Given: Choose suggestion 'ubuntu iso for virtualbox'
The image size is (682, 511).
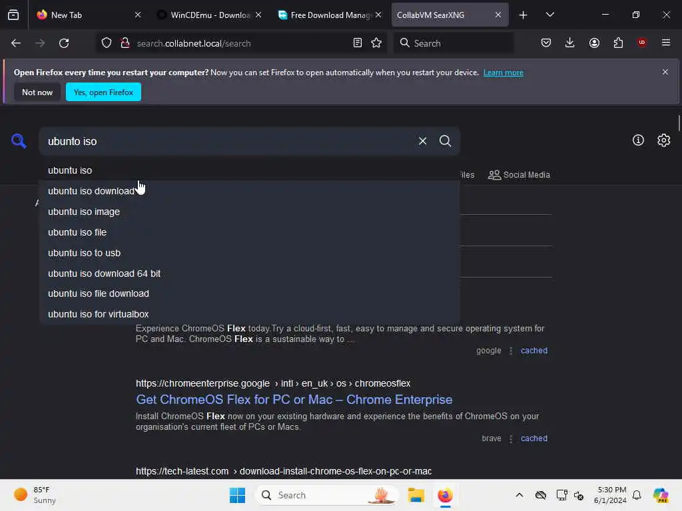Looking at the screenshot, I should pyautogui.click(x=250, y=314).
